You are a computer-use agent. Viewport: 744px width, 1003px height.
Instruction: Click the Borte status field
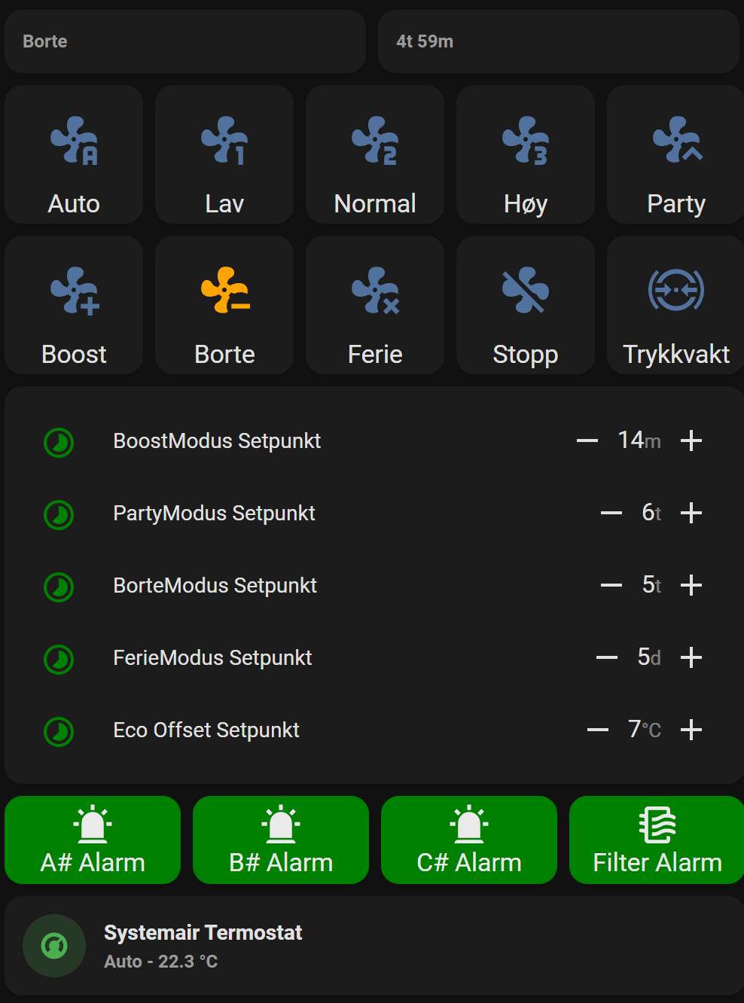pyautogui.click(x=185, y=41)
